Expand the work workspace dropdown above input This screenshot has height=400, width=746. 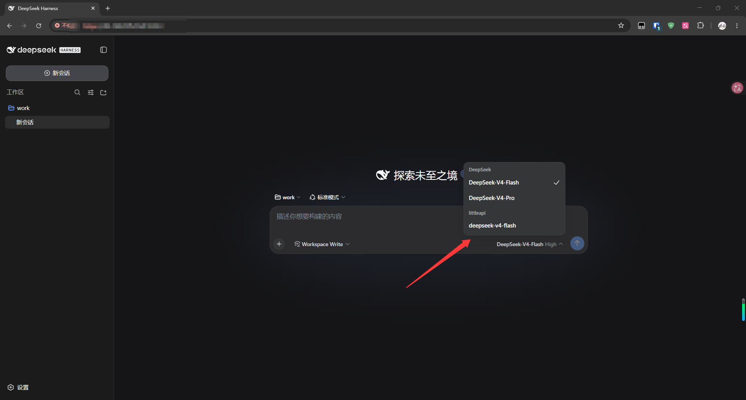[x=288, y=197]
